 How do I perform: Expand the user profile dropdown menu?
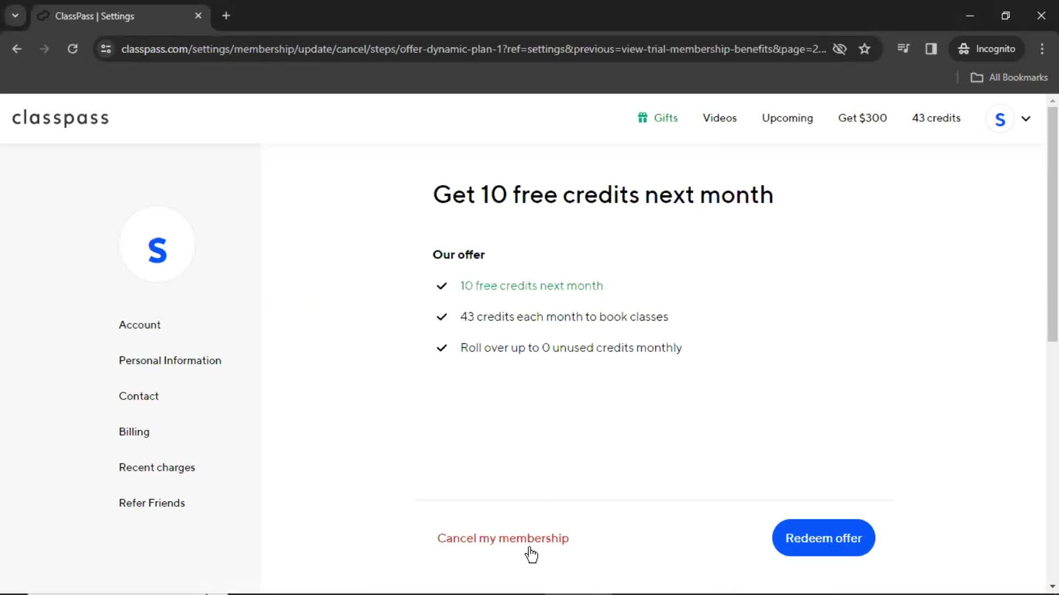[1025, 118]
